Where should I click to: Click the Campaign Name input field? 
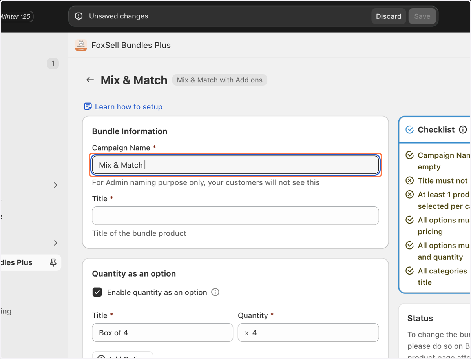[x=235, y=165]
